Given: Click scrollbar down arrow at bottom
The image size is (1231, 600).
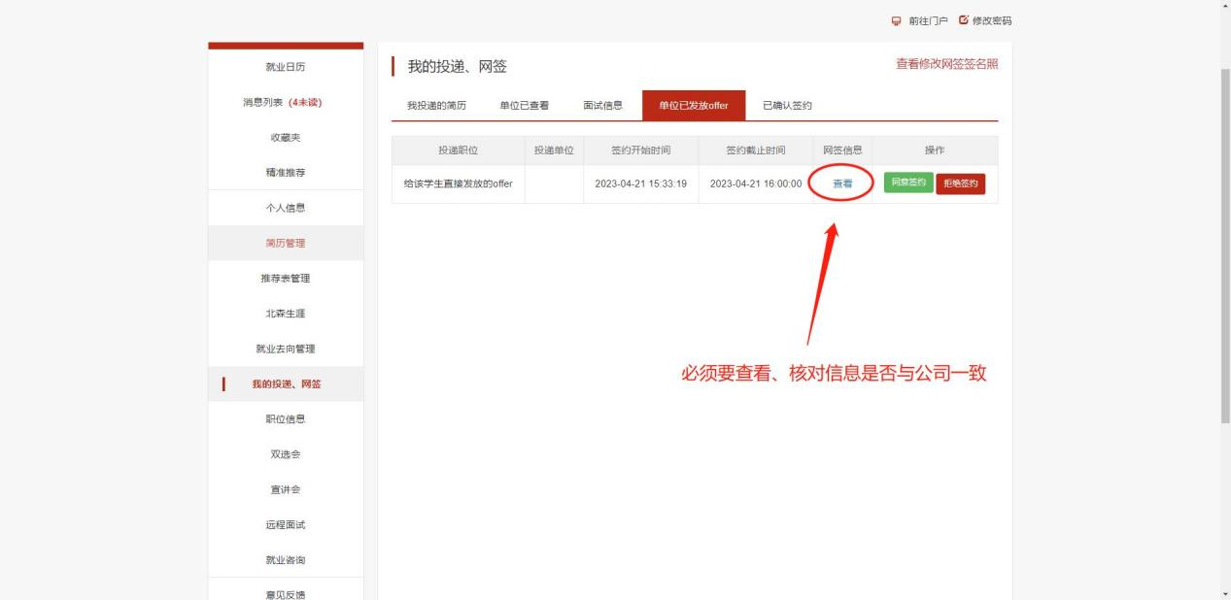Looking at the screenshot, I should [1225, 593].
